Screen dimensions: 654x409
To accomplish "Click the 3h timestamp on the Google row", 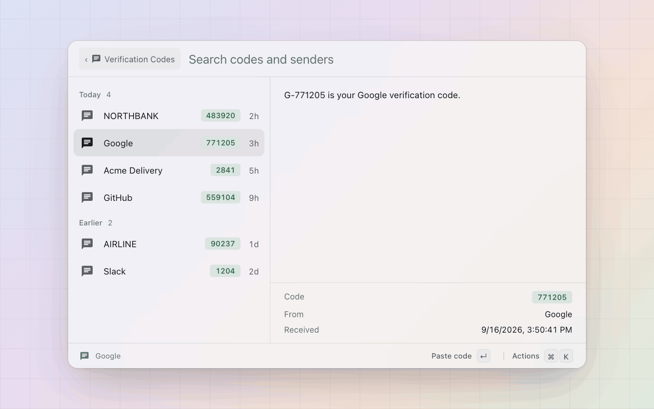I will pos(254,143).
